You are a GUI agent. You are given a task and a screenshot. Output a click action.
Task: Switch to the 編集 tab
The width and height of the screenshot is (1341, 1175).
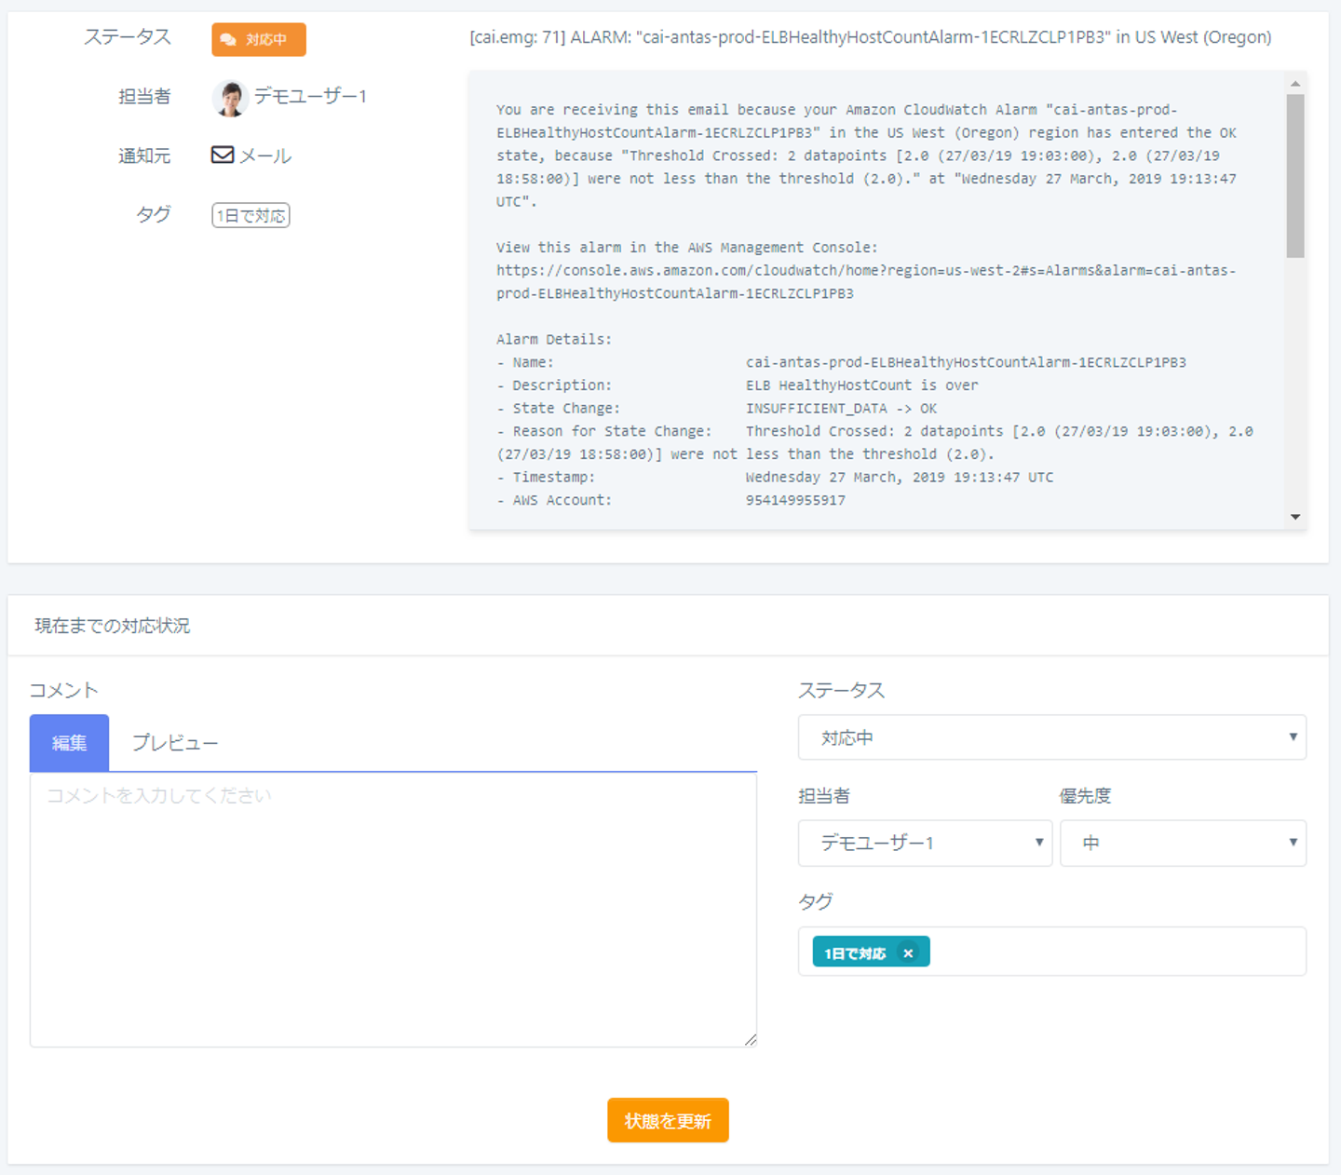click(x=70, y=742)
